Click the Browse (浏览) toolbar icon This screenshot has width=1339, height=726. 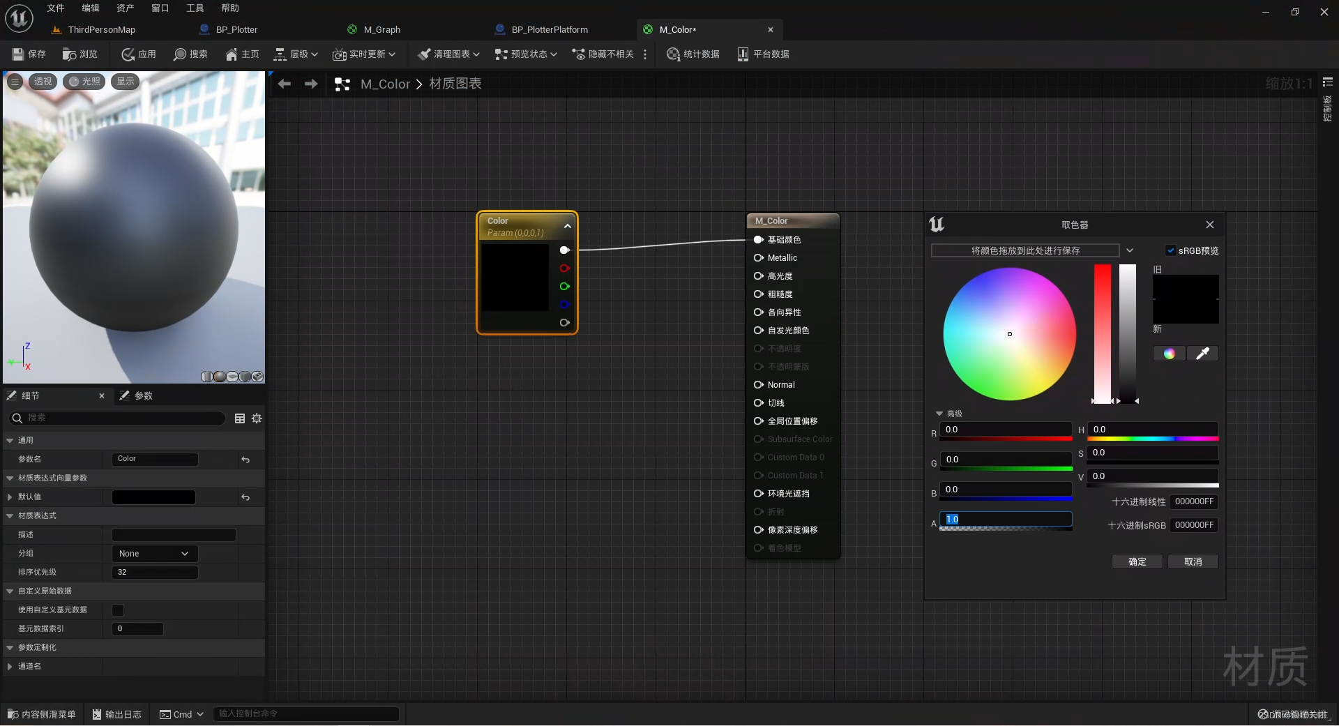pos(80,54)
